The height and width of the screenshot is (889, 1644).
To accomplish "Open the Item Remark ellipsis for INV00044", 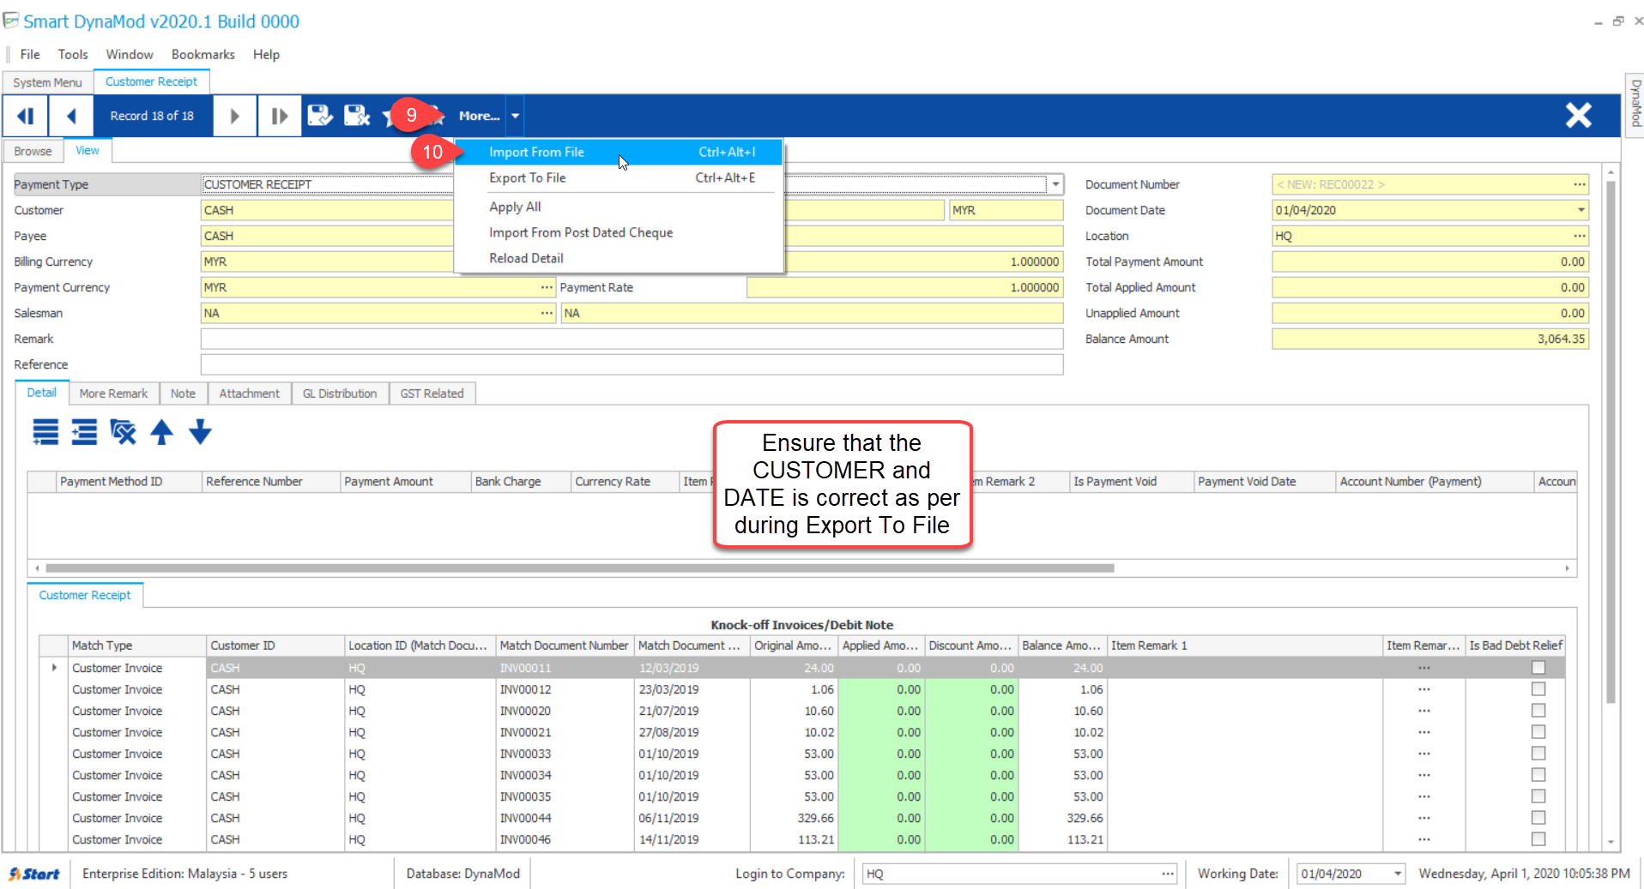I will [1424, 818].
